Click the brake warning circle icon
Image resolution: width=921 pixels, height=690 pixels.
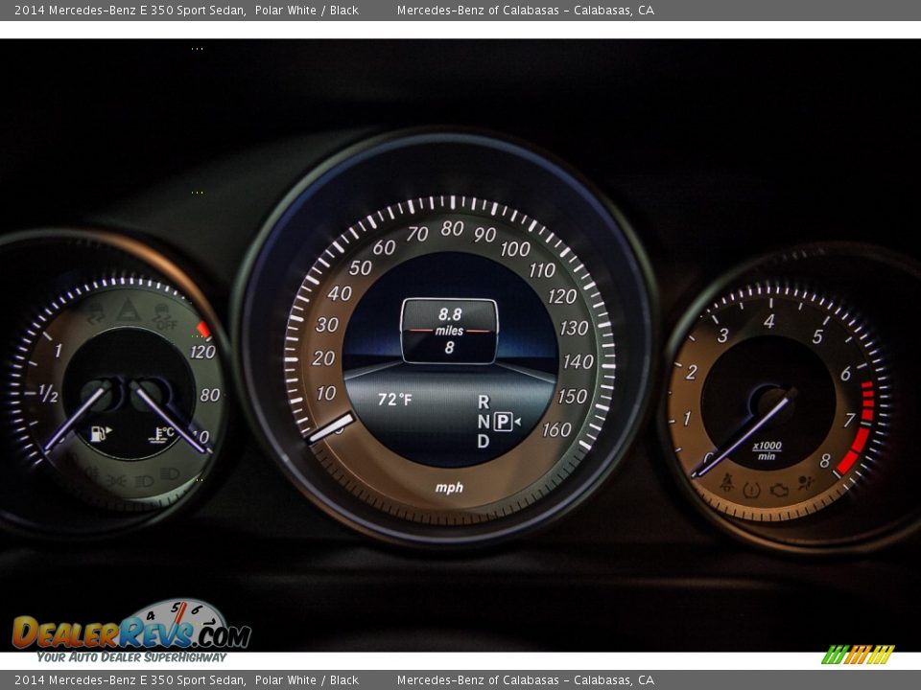click(751, 491)
